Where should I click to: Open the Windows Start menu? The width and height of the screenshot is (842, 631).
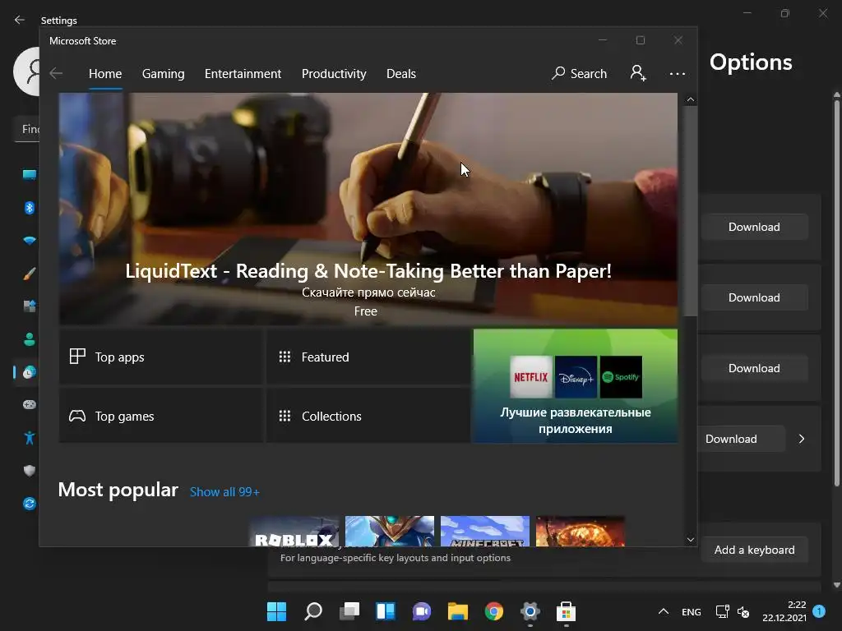276,611
